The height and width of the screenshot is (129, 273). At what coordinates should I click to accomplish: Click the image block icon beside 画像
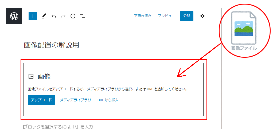point(31,76)
